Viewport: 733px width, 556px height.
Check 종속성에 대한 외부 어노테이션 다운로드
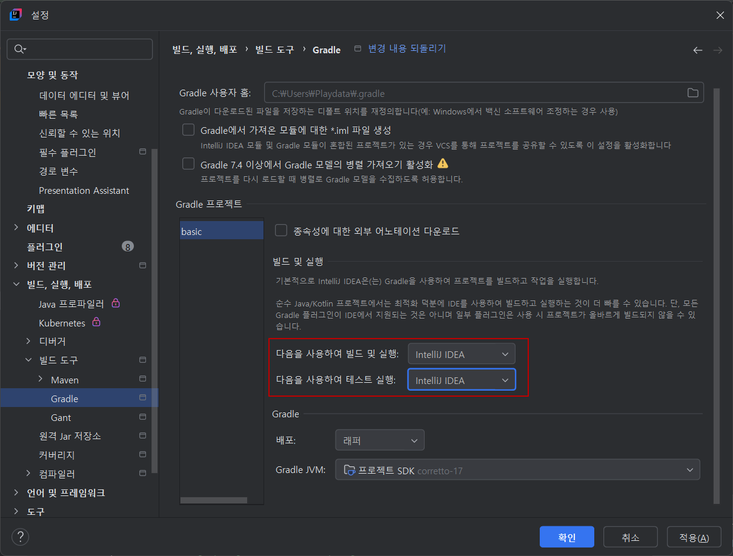click(281, 230)
